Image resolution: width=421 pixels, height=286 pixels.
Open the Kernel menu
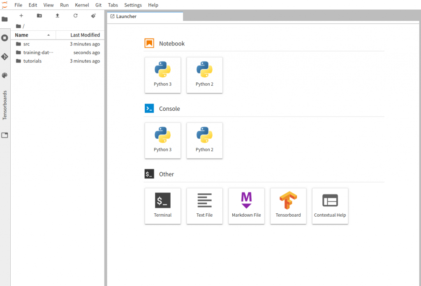82,5
